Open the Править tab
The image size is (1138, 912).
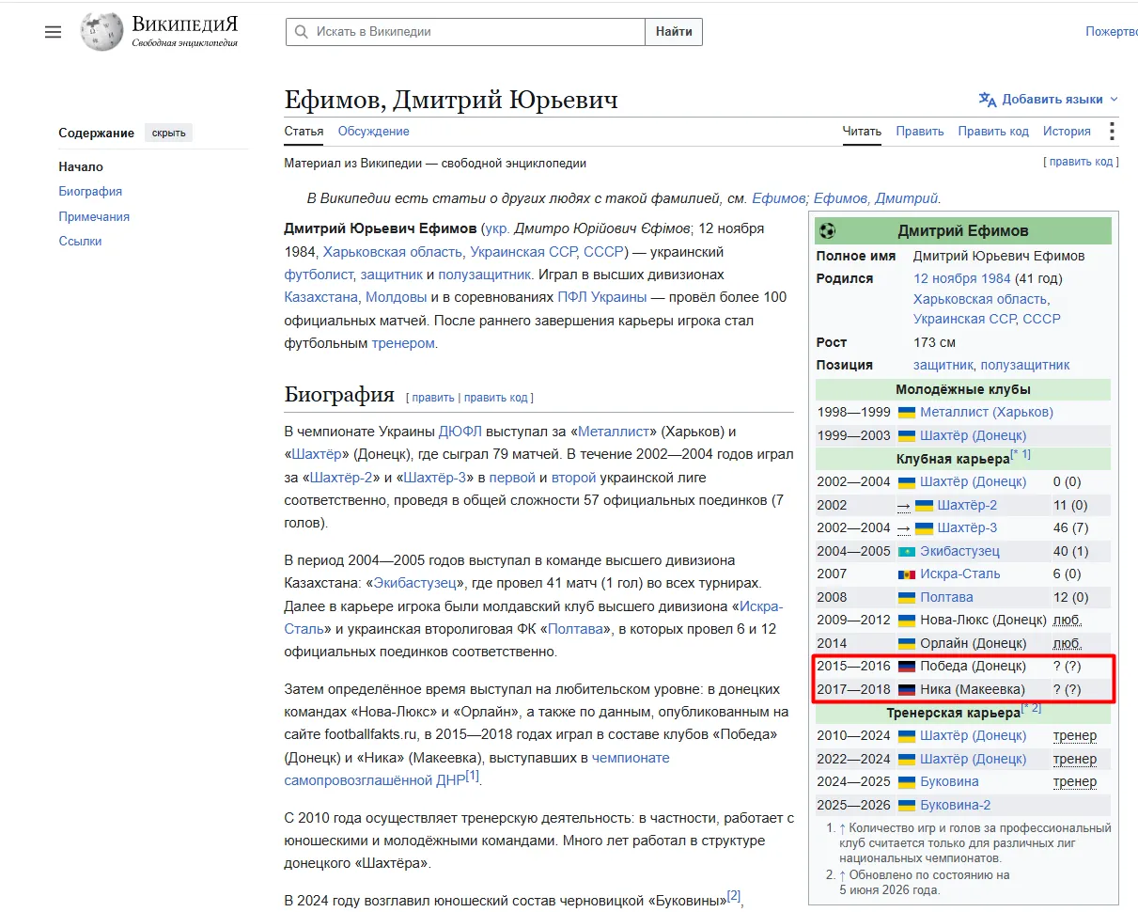point(920,132)
